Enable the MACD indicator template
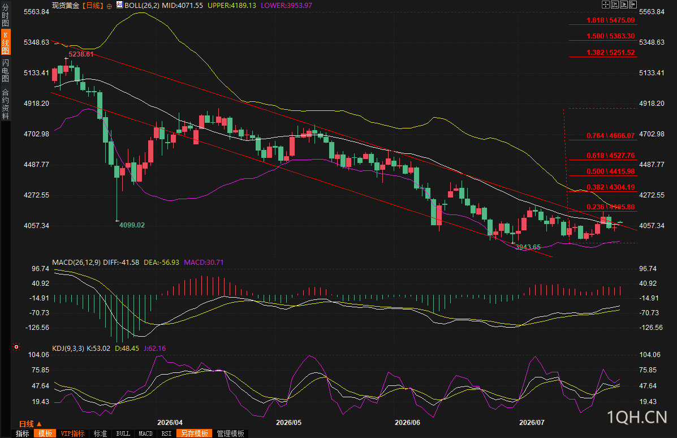 [145, 433]
